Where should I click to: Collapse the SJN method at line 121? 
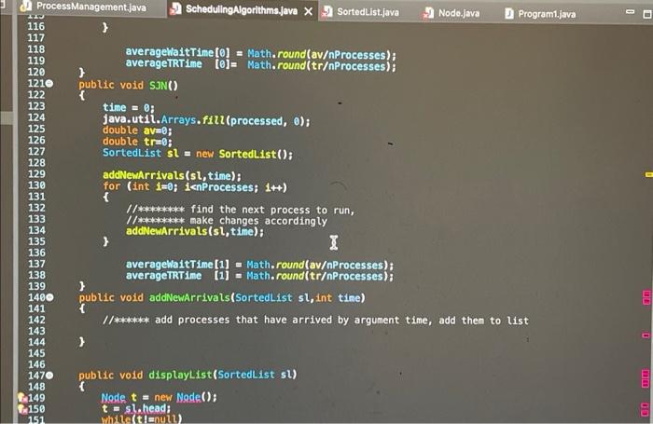(x=49, y=84)
